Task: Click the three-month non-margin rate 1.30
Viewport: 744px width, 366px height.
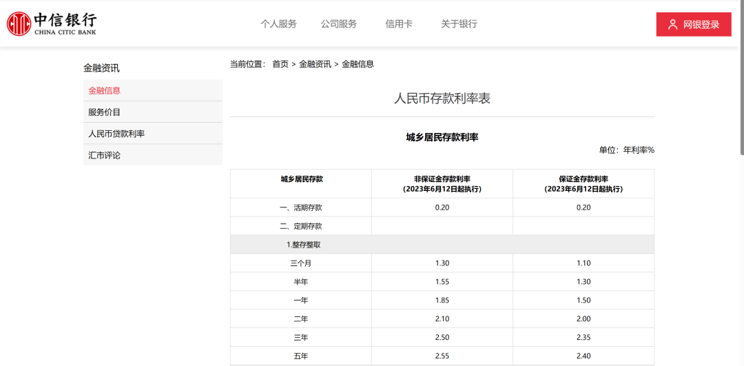Action: coord(442,263)
